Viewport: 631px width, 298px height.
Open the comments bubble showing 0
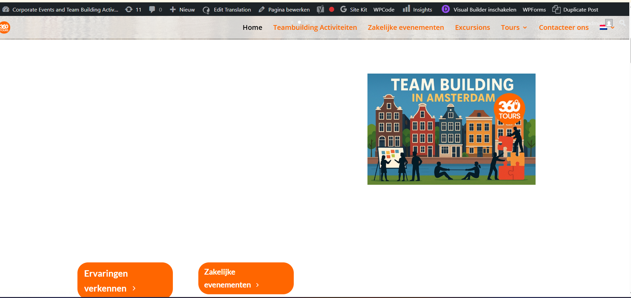click(156, 9)
